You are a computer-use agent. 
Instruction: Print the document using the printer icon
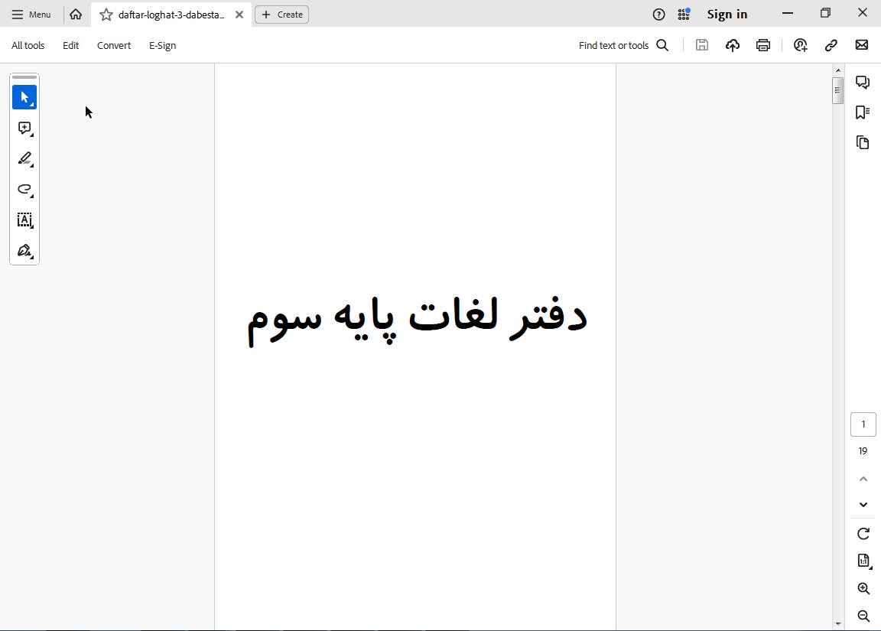763,45
